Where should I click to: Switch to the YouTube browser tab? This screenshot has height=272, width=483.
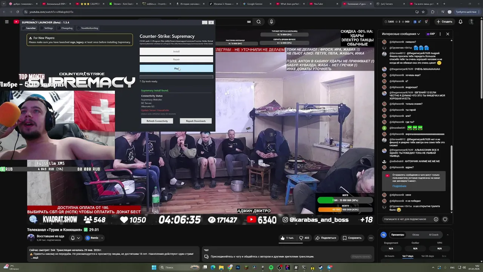coord(324,4)
